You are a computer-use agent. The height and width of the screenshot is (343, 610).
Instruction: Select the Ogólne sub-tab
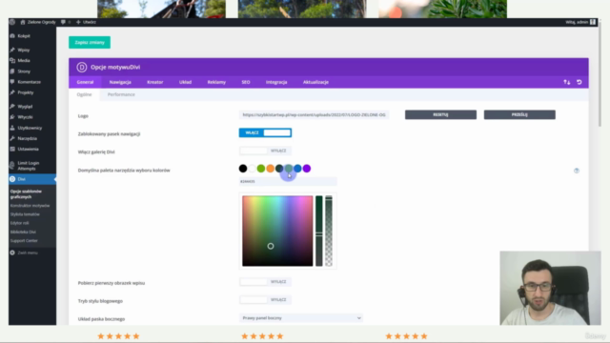click(85, 94)
